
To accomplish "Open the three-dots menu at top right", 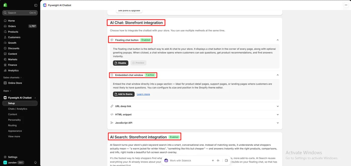I will pyautogui.click(x=346, y=5).
